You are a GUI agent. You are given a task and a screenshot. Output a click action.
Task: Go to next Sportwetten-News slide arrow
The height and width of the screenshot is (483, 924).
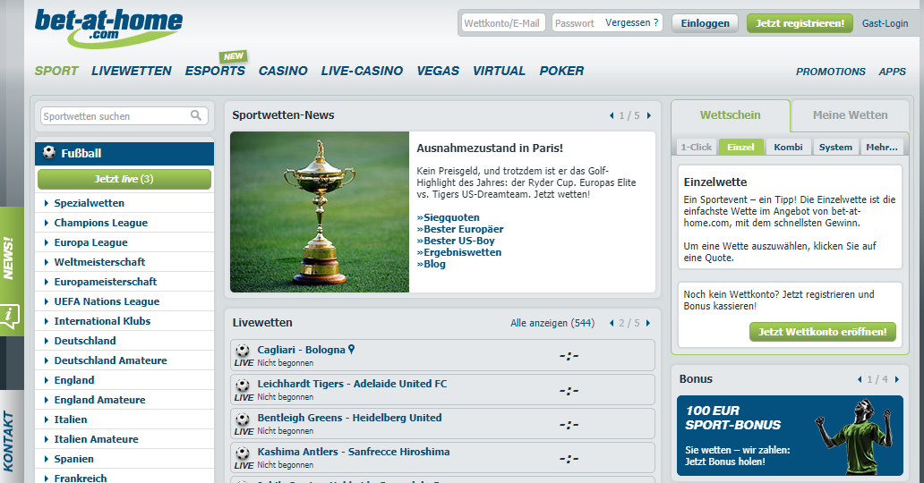coord(649,115)
